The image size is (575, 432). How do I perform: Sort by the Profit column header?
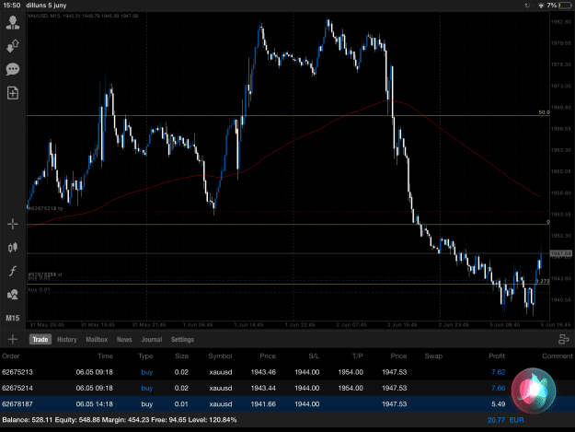(497, 356)
